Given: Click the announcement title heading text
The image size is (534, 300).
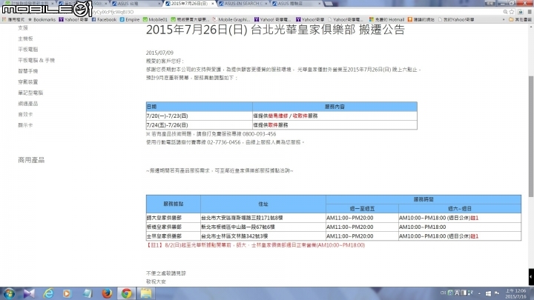Looking at the screenshot, I should tap(275, 30).
